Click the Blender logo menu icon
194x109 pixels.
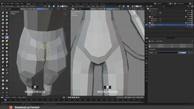[x=2, y=4]
